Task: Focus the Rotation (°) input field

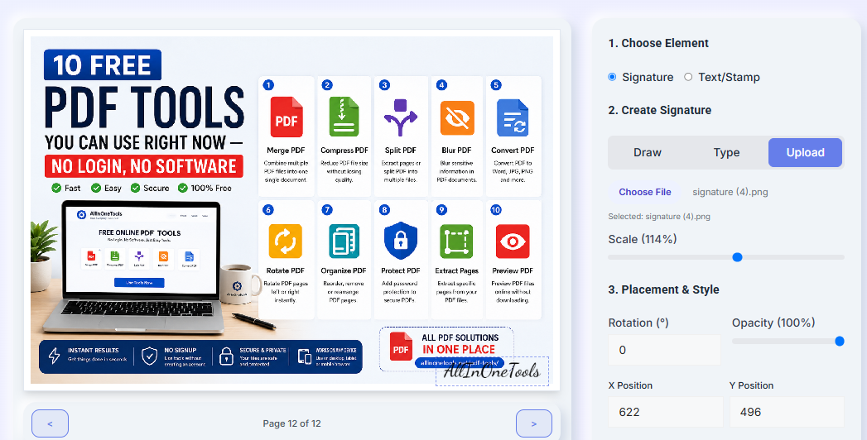Action: (x=665, y=350)
